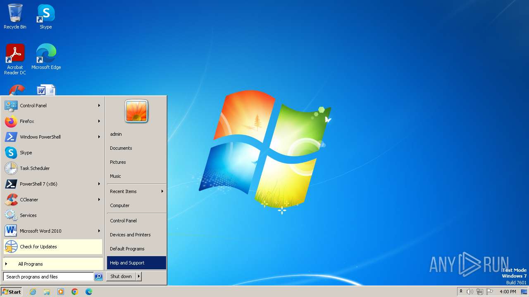Expand PowerShell 7 (x86) jump list arrow
The image size is (529, 297).
99,184
